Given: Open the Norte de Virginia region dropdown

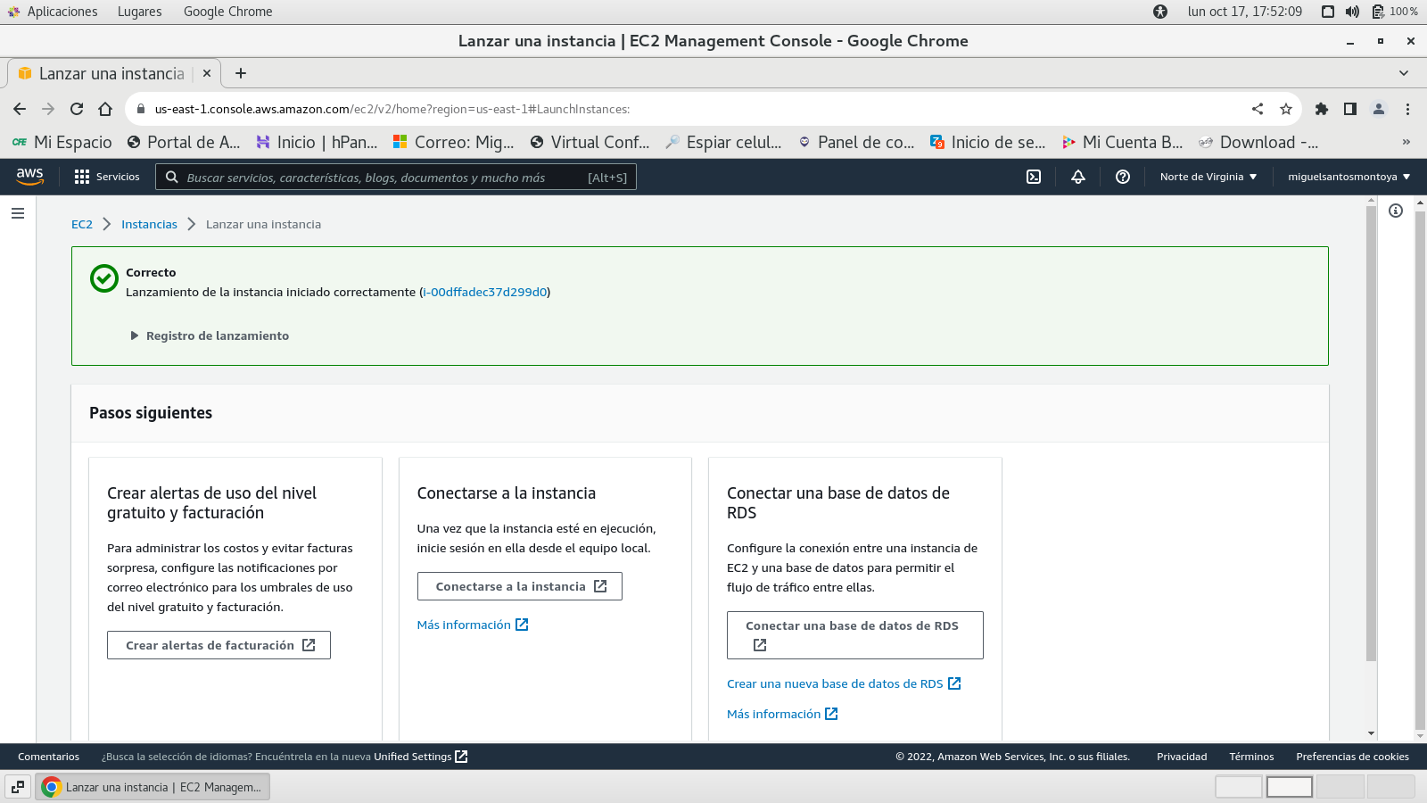Looking at the screenshot, I should click(1208, 177).
